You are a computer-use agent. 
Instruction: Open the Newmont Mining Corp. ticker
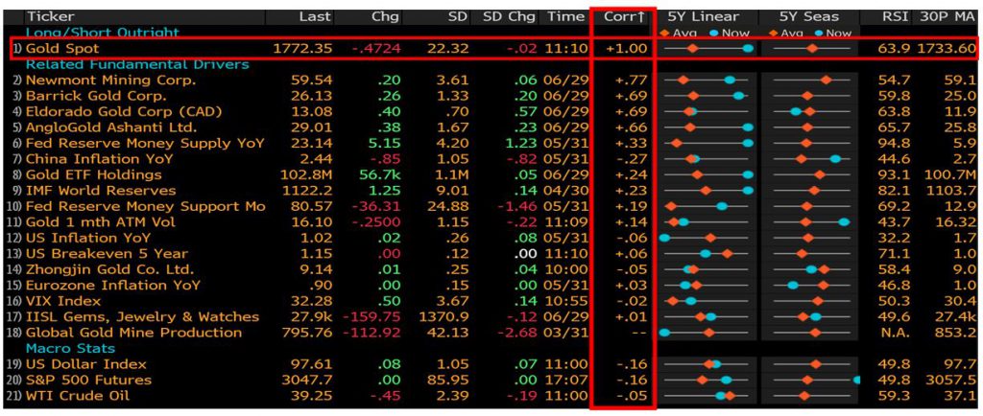[111, 81]
